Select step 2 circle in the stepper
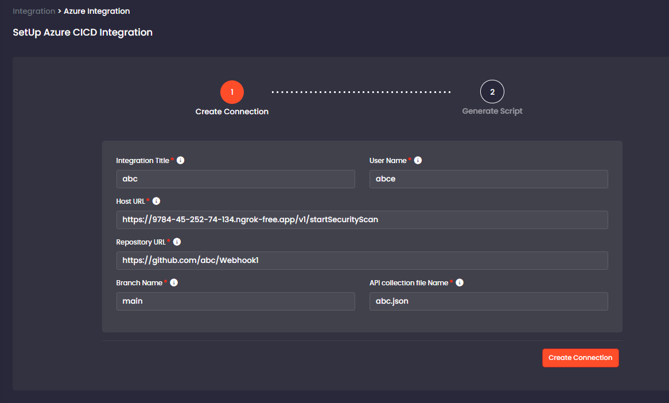The height and width of the screenshot is (403, 669). [492, 92]
